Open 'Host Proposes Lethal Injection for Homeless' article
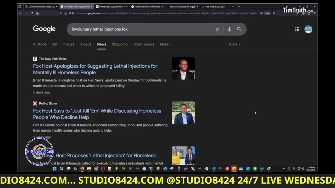The height and width of the screenshot is (188, 335). [x=94, y=155]
